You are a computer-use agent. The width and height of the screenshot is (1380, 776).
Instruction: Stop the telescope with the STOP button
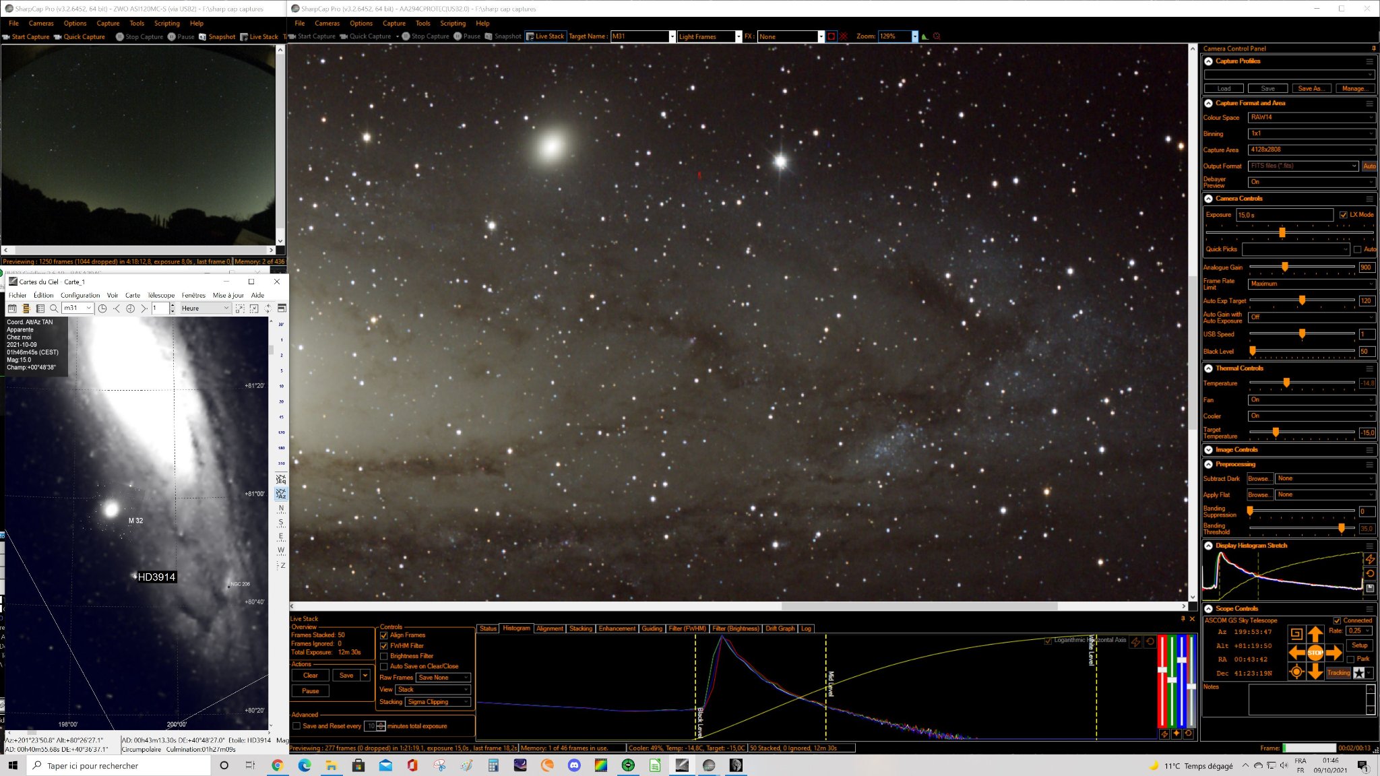(1315, 653)
